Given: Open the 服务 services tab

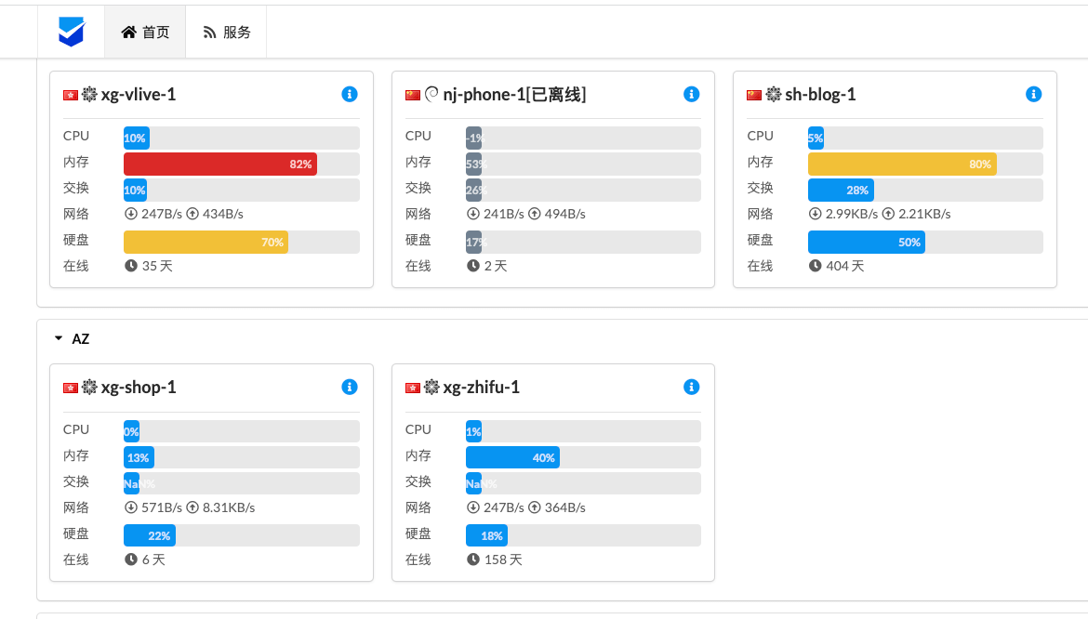Looking at the screenshot, I should 227,32.
